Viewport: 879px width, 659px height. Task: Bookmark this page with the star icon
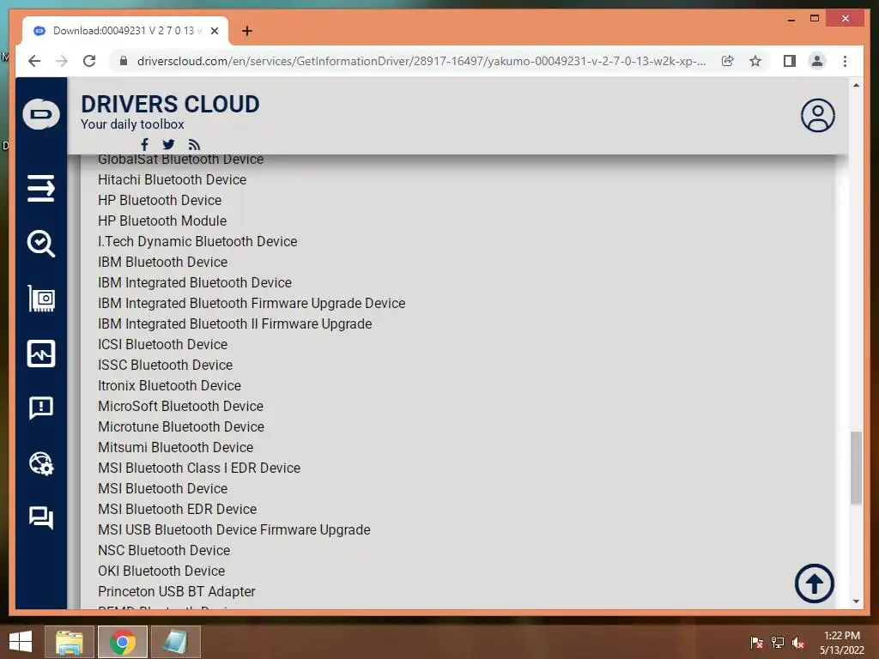click(x=755, y=61)
